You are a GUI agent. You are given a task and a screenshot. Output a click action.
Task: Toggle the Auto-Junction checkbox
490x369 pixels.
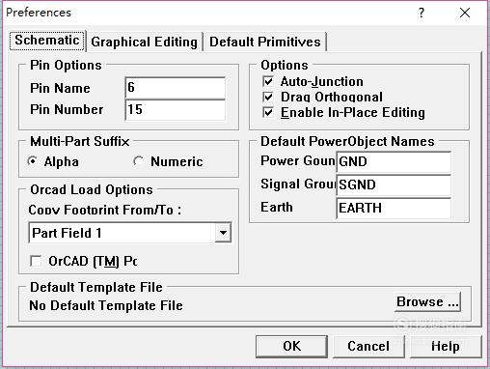point(268,81)
